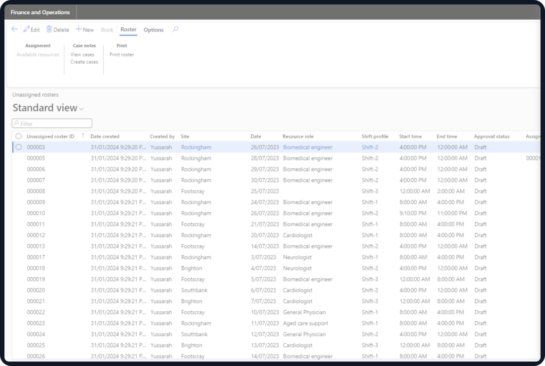This screenshot has height=366, width=545.
Task: Click 2:00:00 AM end time in row 000008
Action: pos(451,192)
